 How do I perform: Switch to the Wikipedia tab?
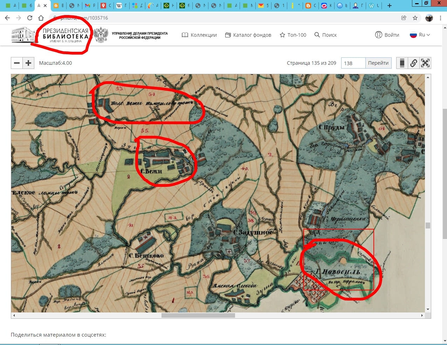[121, 6]
